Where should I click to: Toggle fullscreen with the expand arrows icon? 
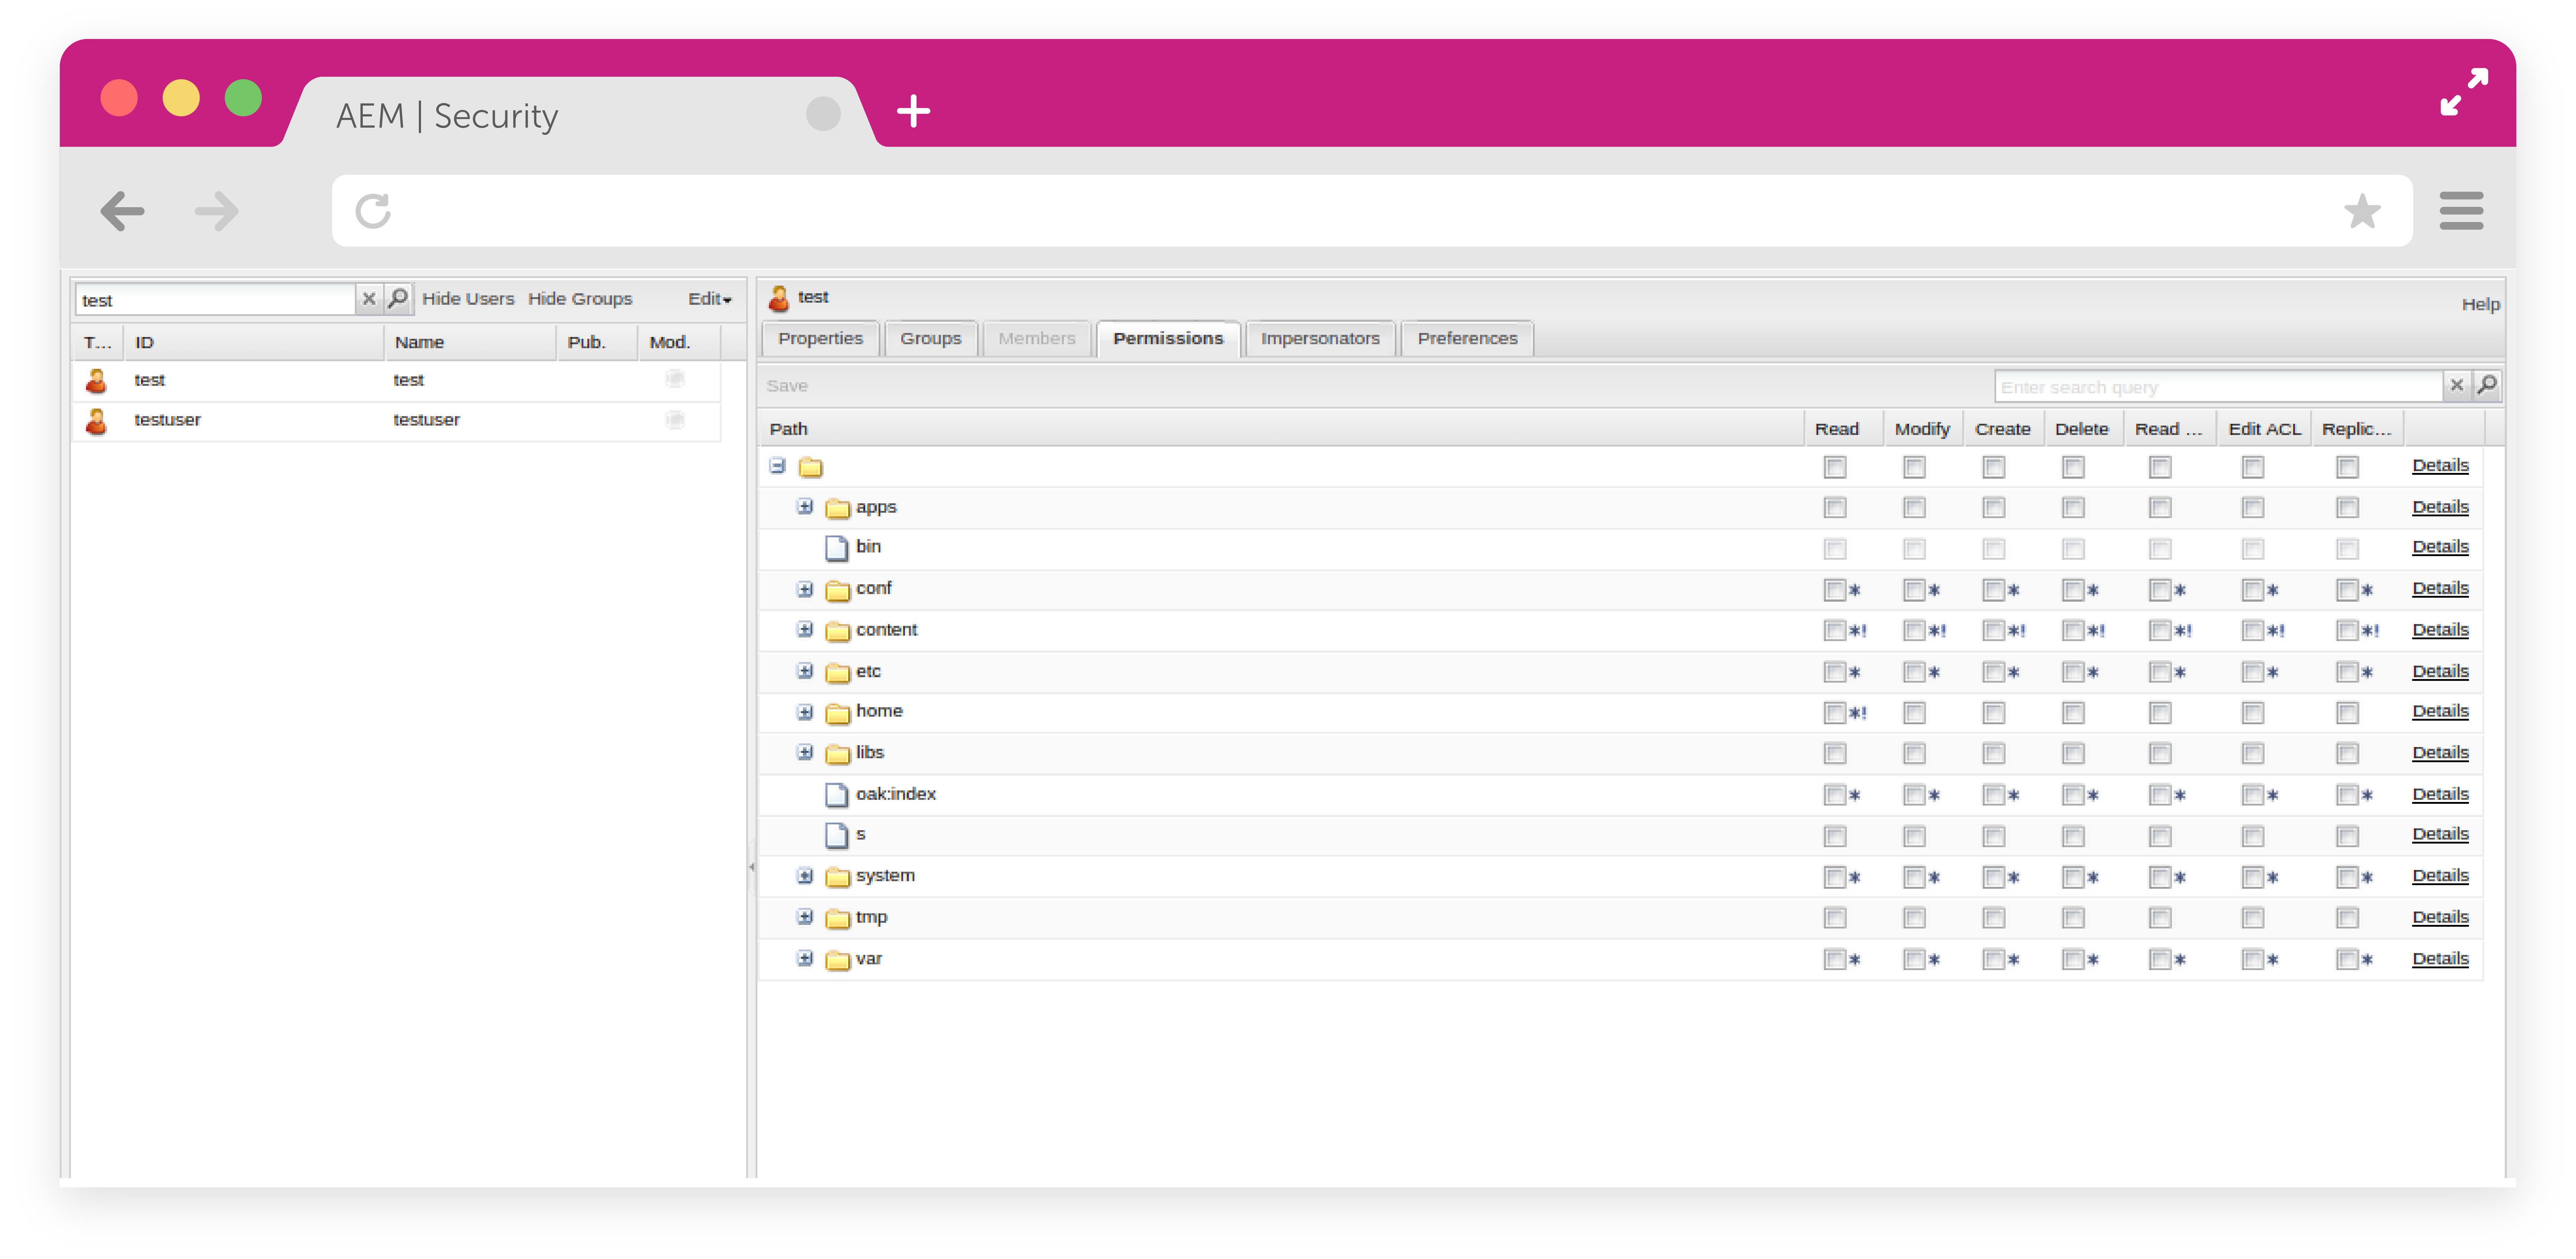coord(2464,92)
